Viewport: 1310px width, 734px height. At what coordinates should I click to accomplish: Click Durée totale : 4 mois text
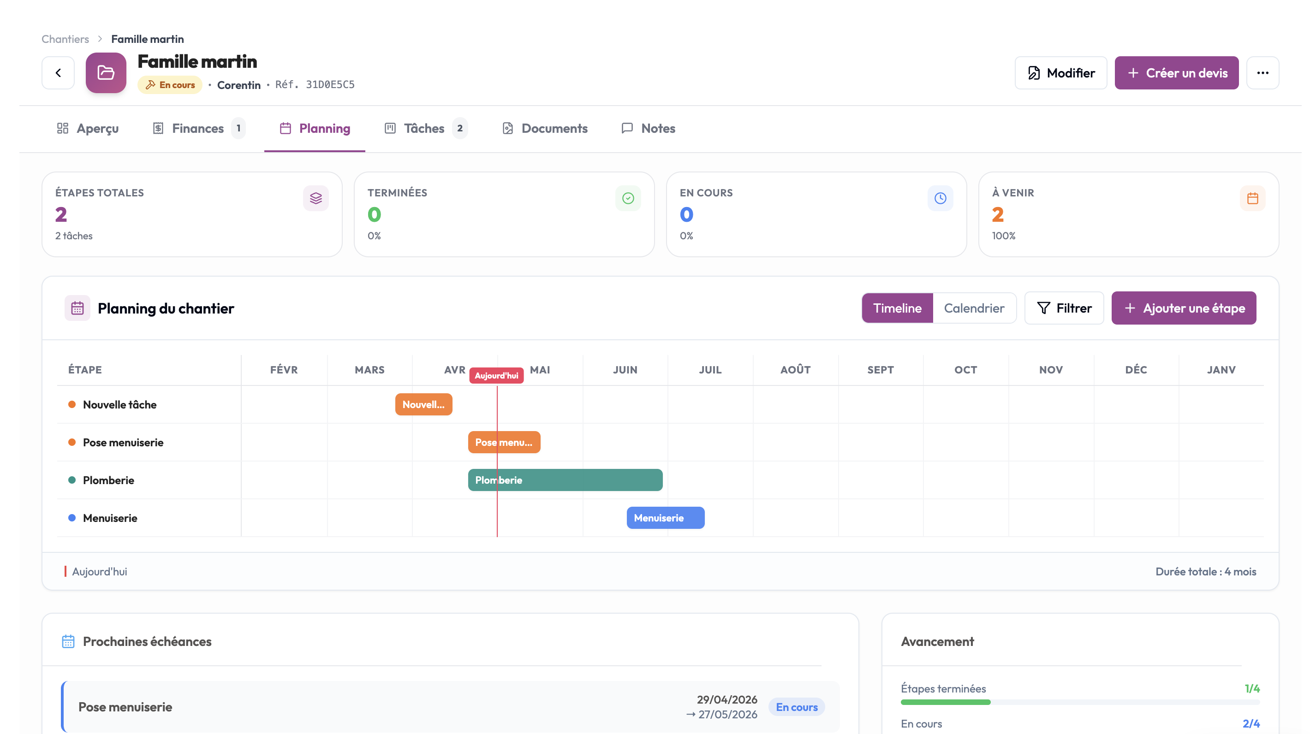pyautogui.click(x=1206, y=571)
